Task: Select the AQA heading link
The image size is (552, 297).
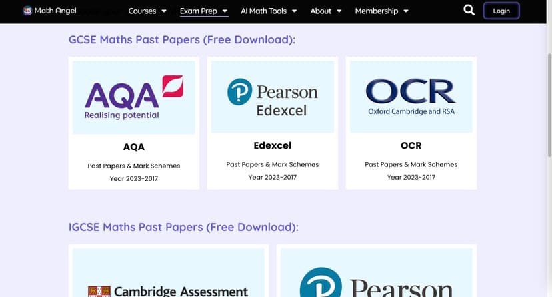Action: (134, 147)
